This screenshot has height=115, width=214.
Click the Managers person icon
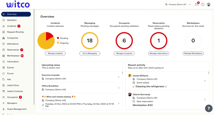tap(4, 103)
